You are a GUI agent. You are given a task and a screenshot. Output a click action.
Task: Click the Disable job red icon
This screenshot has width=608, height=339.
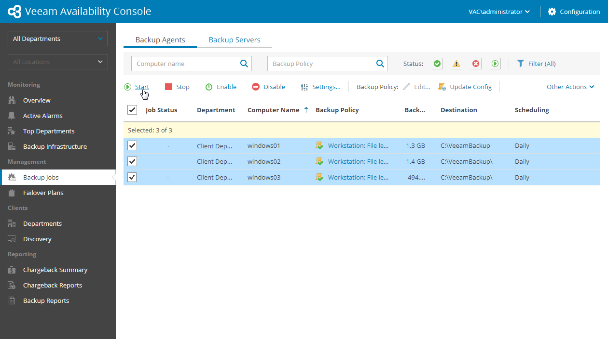(x=256, y=87)
